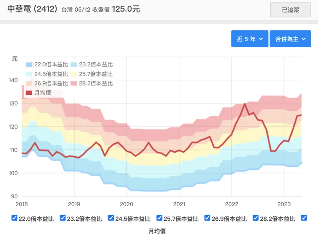Click the 月均價 label under the checkboxes
The image size is (318, 234).
pos(157,231)
